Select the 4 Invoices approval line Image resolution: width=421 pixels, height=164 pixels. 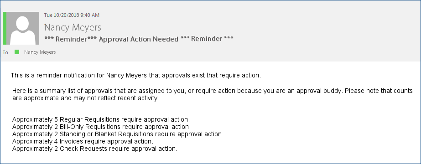83,141
